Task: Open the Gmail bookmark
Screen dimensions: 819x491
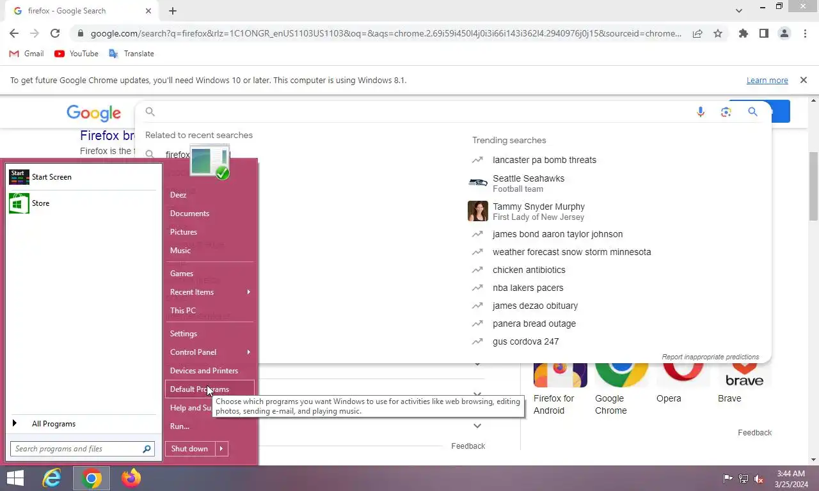Action: [27, 54]
